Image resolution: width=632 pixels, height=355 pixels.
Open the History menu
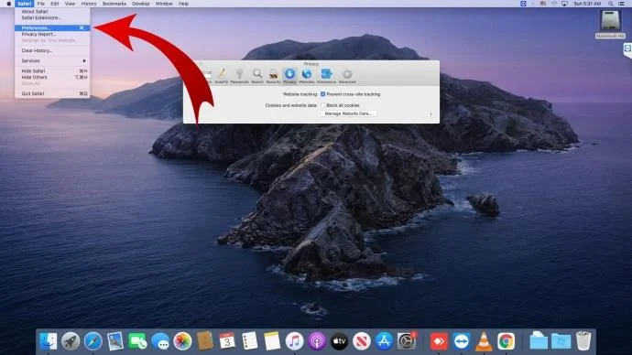(x=89, y=4)
